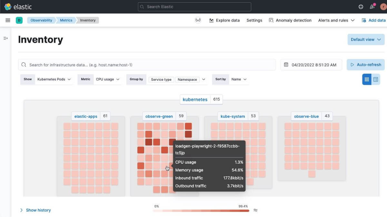Click the D space avatar icon
Screen dimensions: 387x217
point(19,20)
